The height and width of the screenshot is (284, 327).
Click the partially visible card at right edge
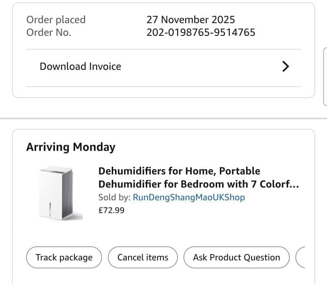324,76
